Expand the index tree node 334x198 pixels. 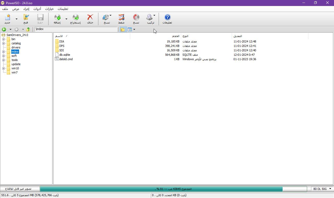pos(4,52)
